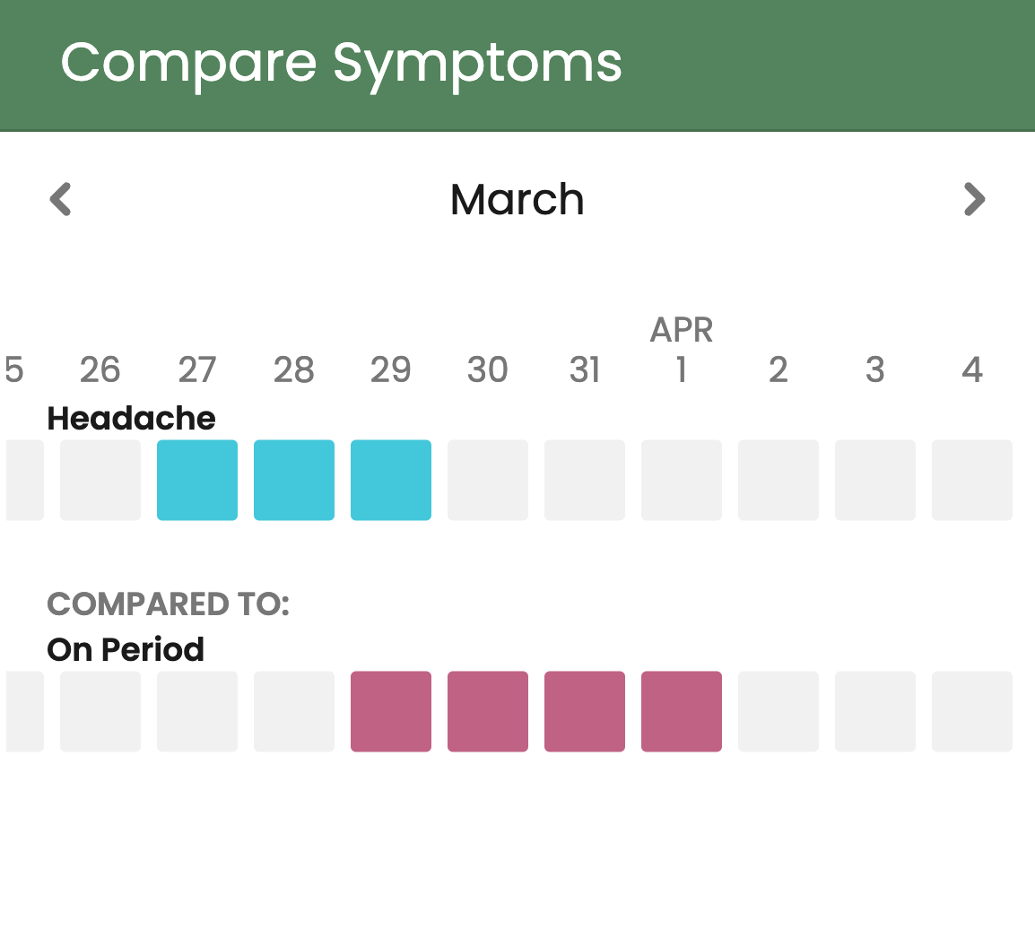Viewport: 1035px width, 938px height.
Task: Click Headache cell for April 2
Action: 778,480
